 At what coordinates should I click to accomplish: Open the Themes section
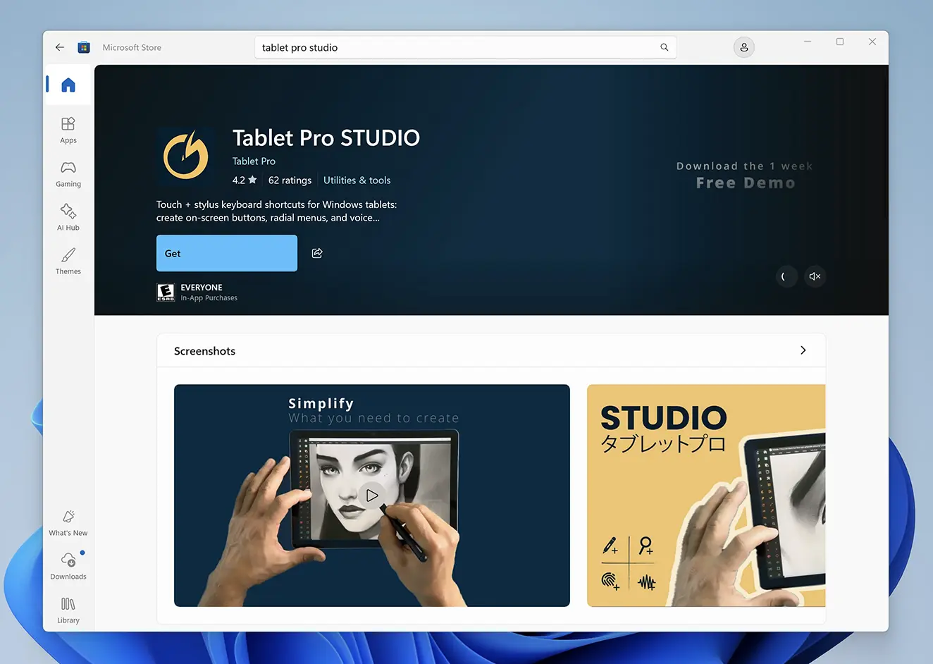pyautogui.click(x=68, y=262)
